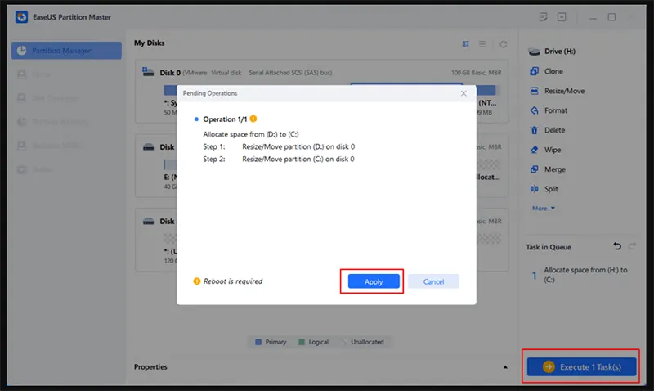Click Allocate space from (D:) to (C:) line
Viewport: 654px width, 391px height.
click(251, 134)
